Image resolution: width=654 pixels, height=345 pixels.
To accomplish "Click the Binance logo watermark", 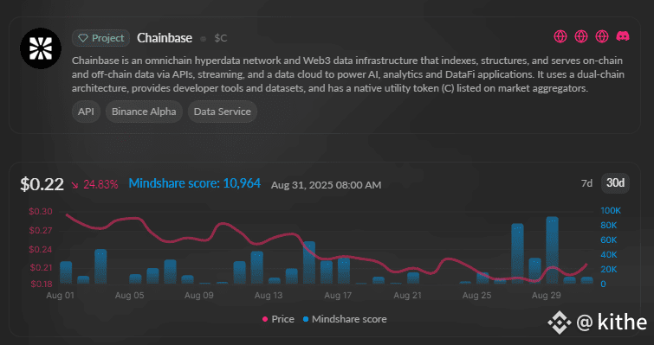I will tap(560, 323).
